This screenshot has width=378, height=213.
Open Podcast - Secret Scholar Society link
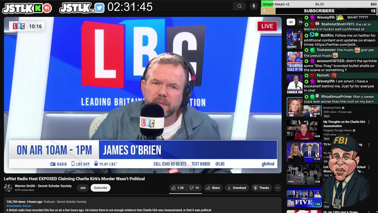pyautogui.click(x=65, y=202)
